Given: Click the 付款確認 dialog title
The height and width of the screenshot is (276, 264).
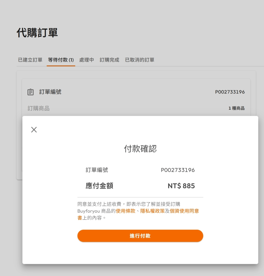Looking at the screenshot, I should point(140,149).
